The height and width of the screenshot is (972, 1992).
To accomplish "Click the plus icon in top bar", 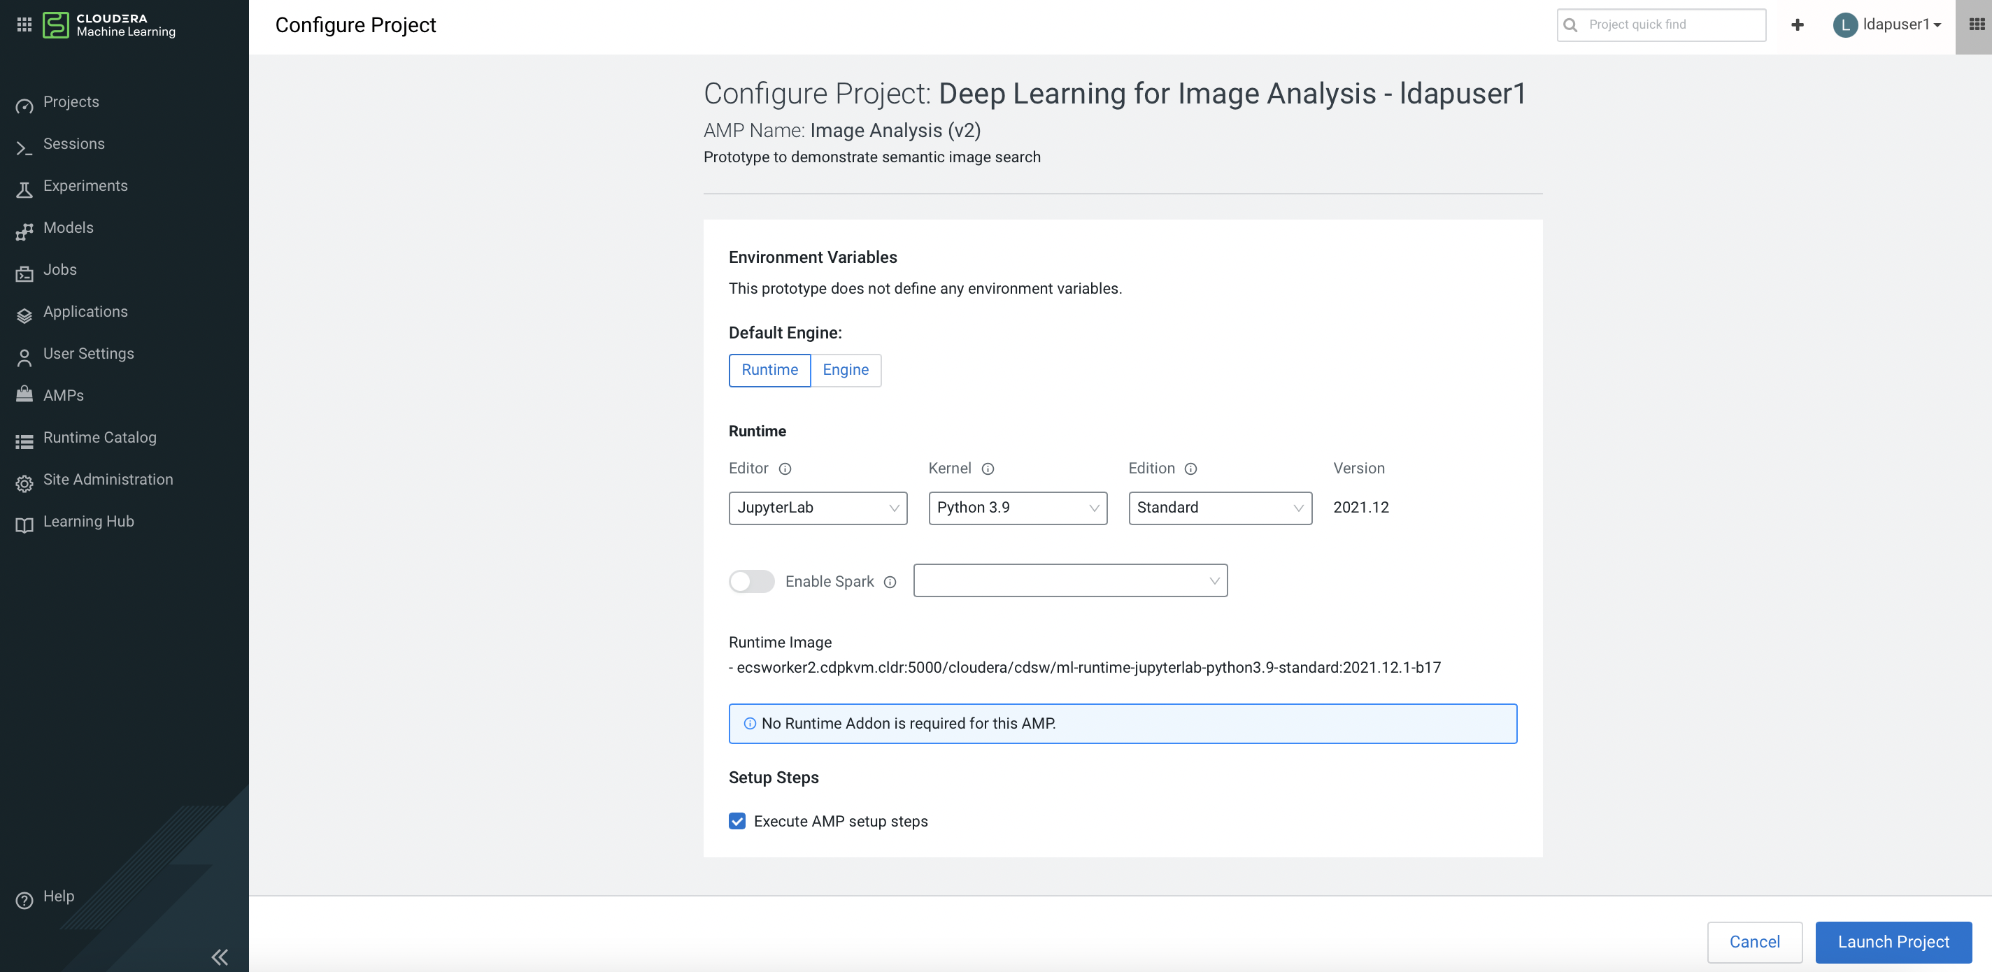I will pyautogui.click(x=1796, y=24).
